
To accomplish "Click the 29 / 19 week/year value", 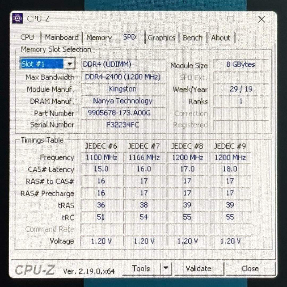I will point(241,89).
